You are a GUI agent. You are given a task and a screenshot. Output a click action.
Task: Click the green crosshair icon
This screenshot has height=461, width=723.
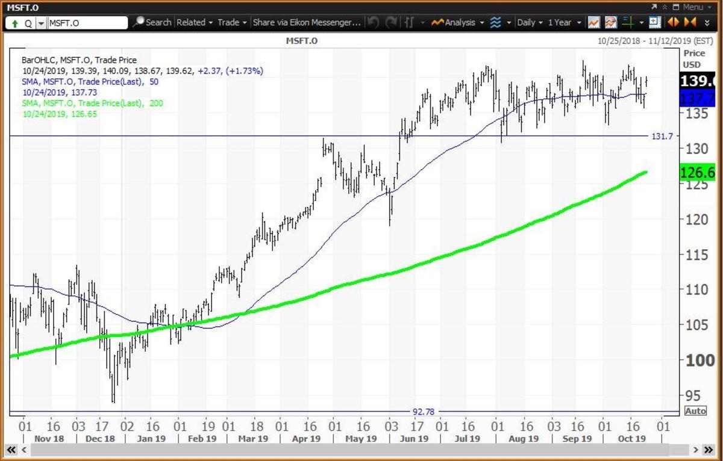628,22
